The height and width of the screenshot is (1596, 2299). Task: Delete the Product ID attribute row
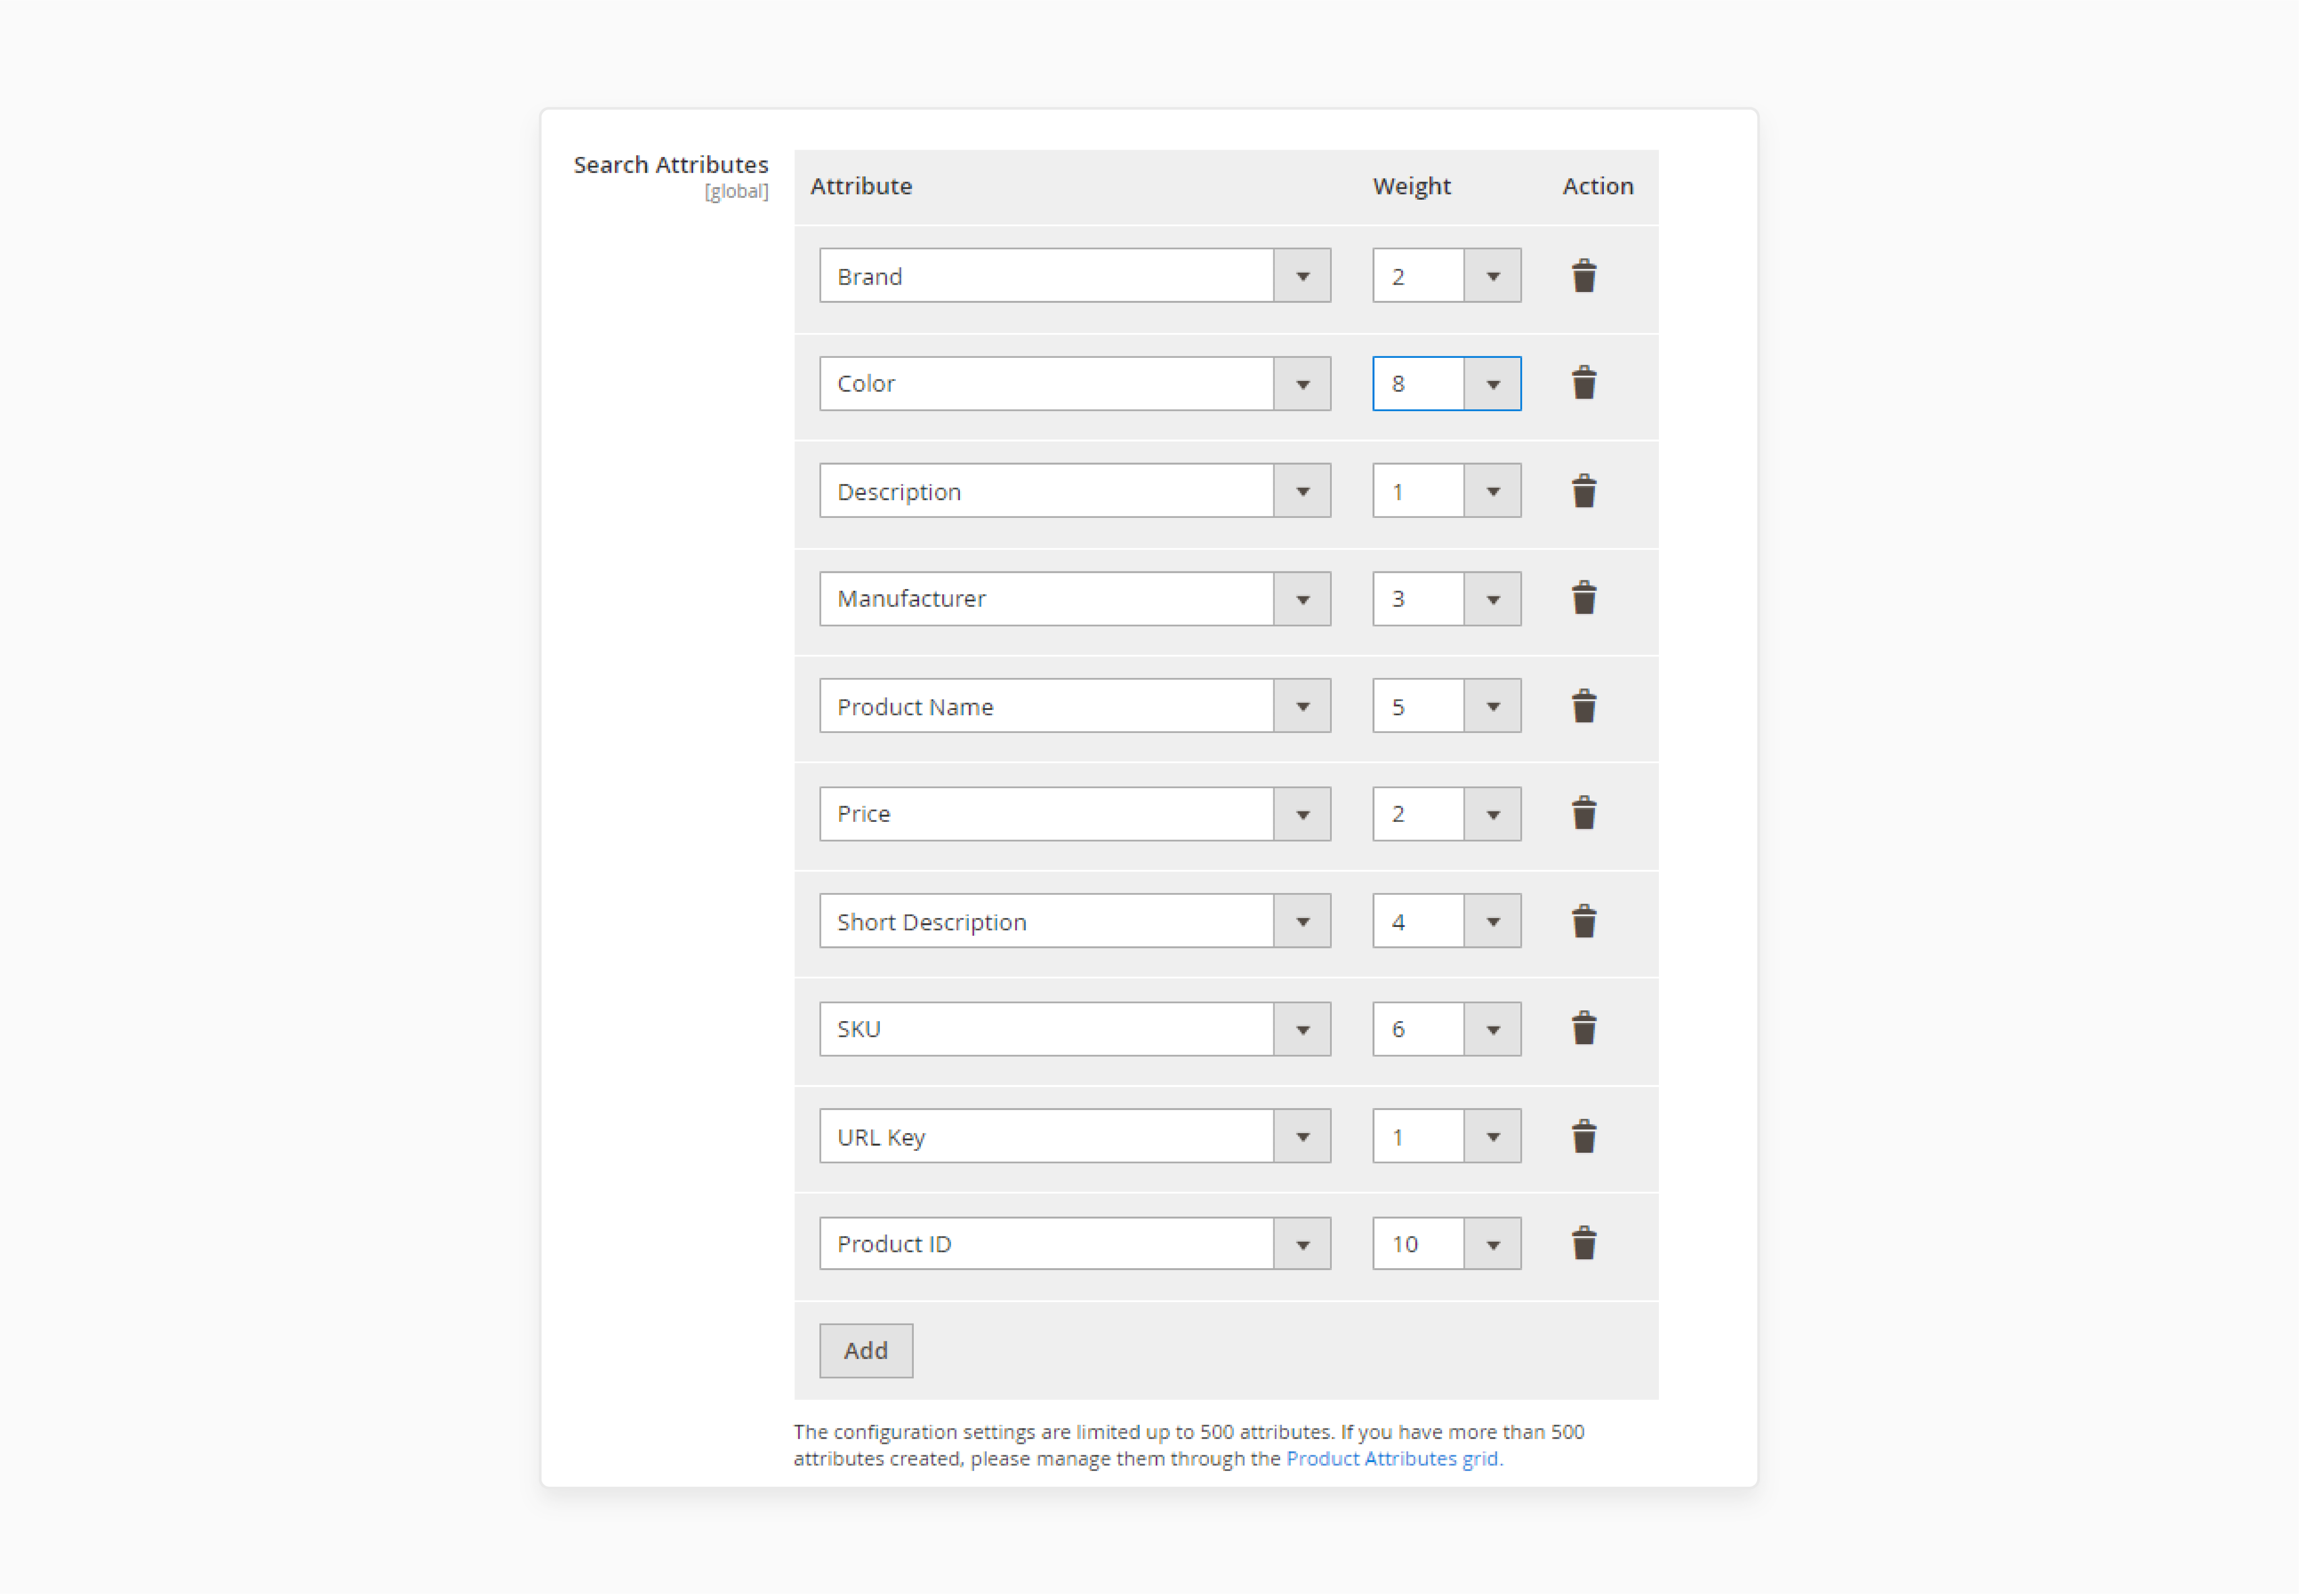point(1584,1244)
